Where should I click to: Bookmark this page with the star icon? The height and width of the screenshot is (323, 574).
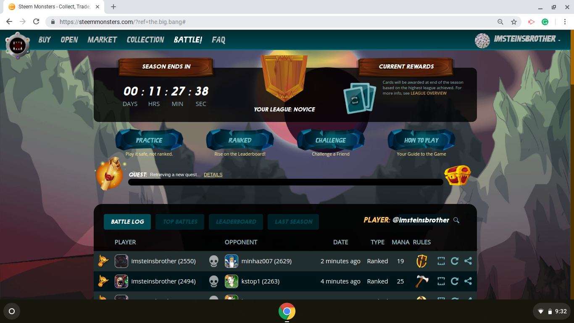pyautogui.click(x=513, y=22)
